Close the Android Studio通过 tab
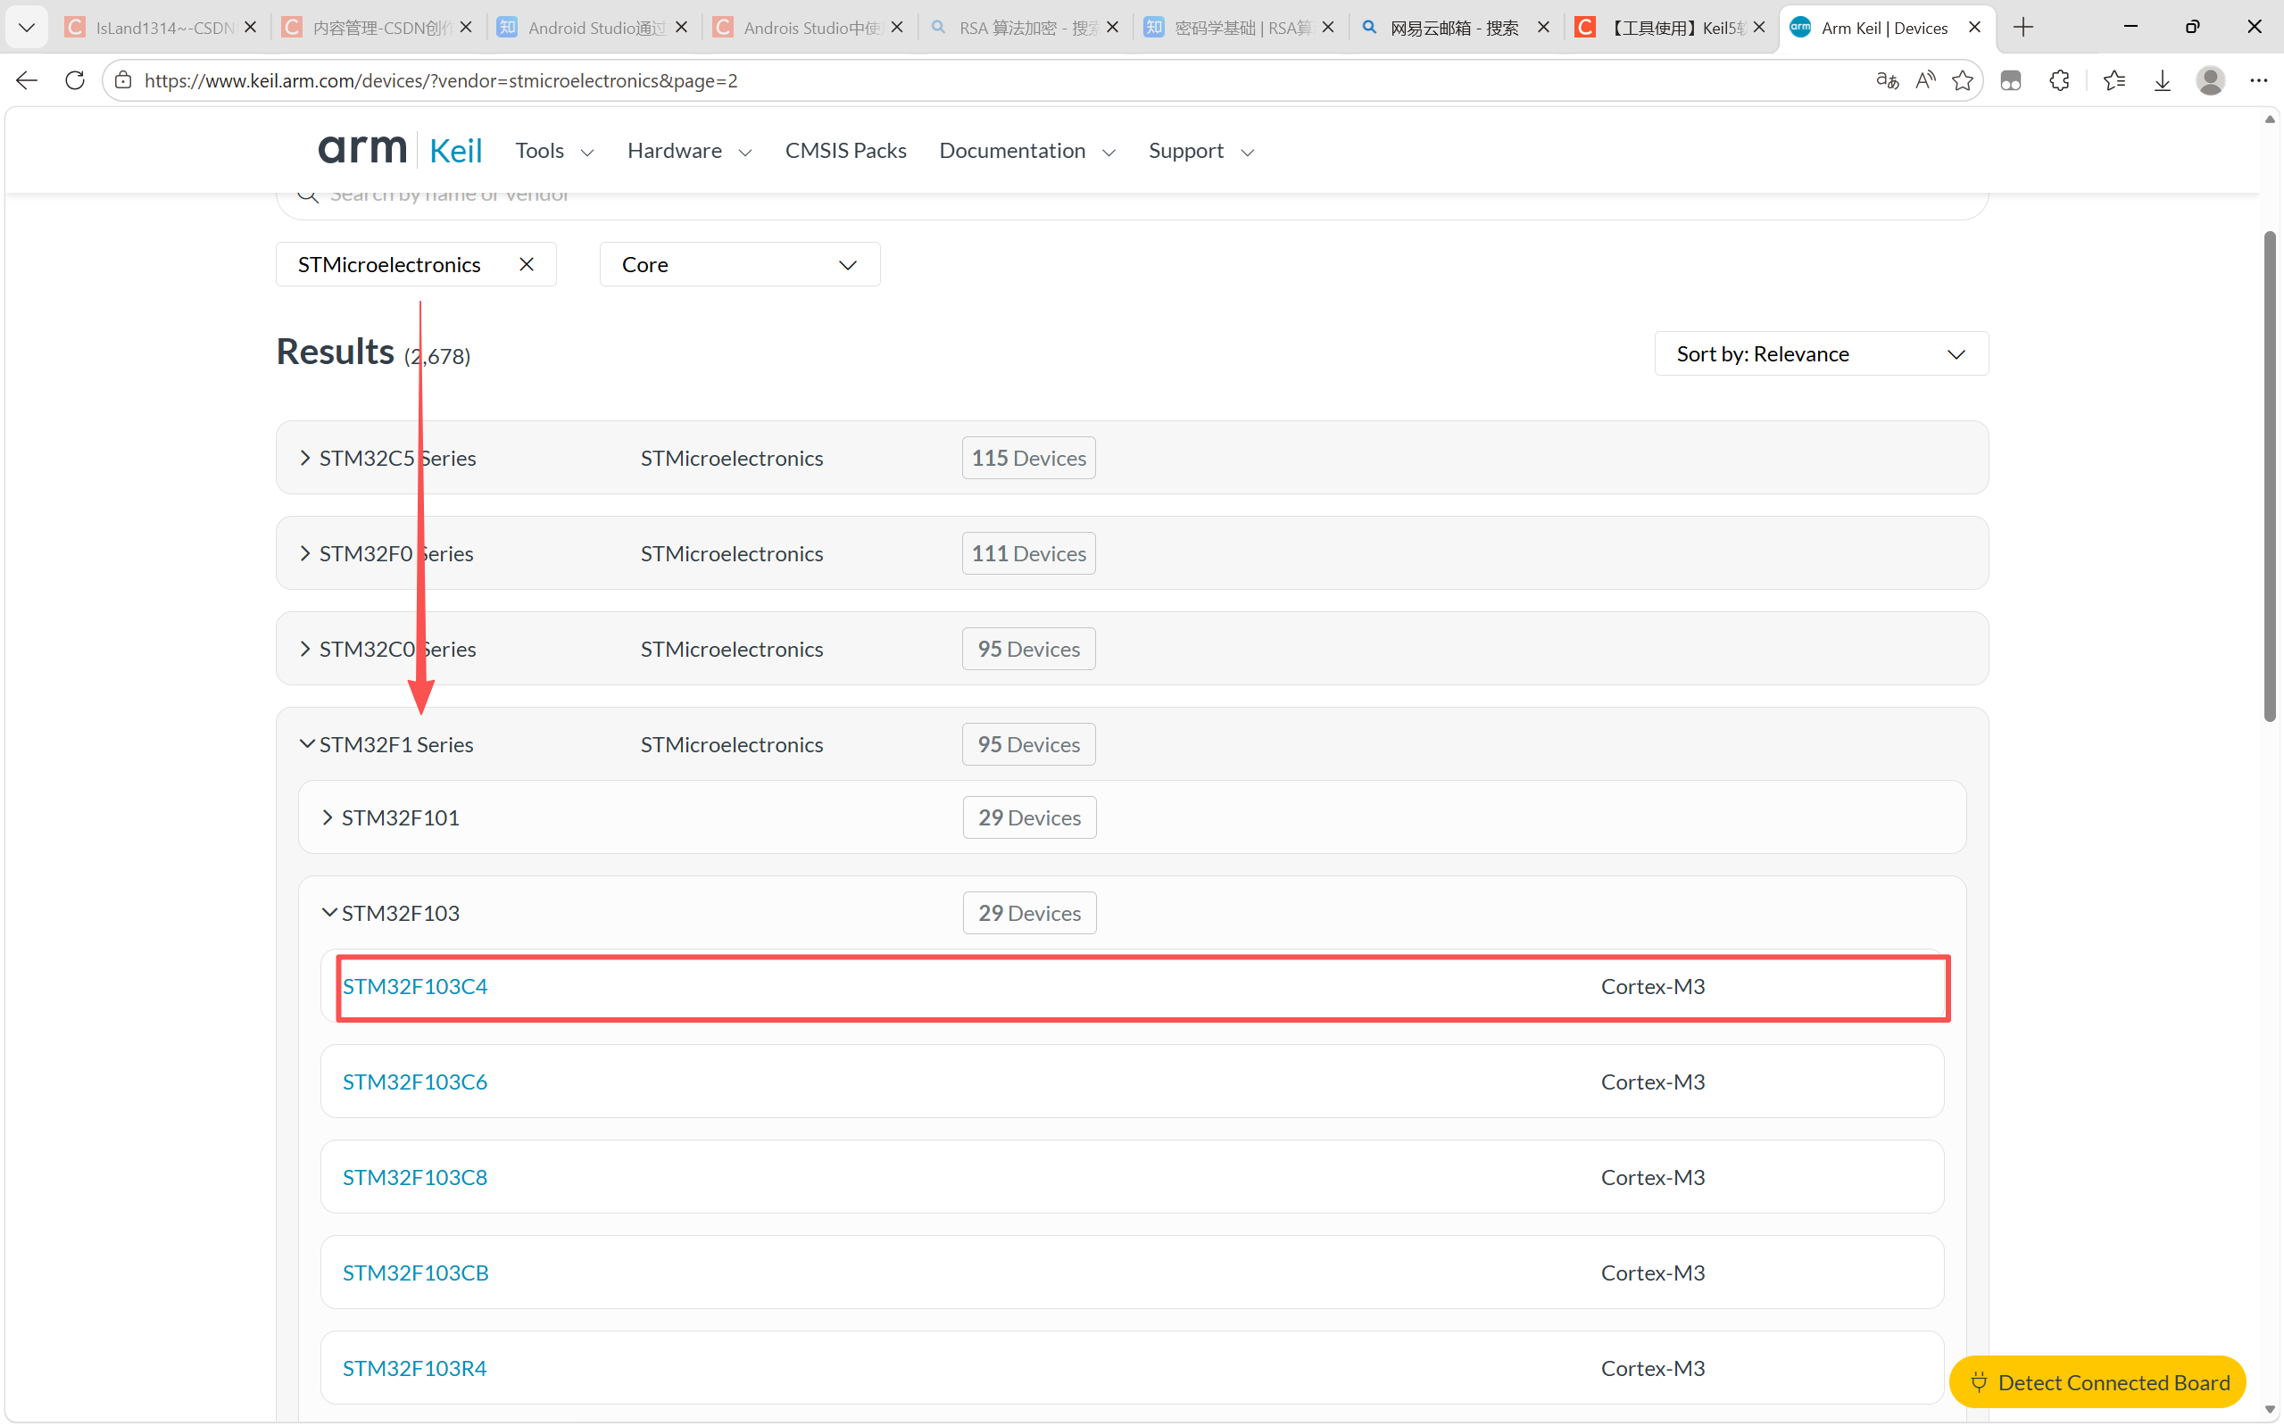 pyautogui.click(x=682, y=28)
